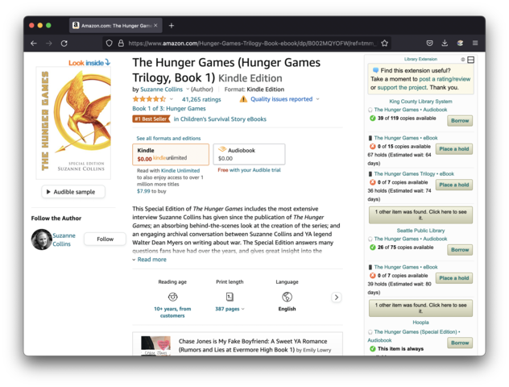Close the Amazon.com Hunger Games tab

pos(155,25)
